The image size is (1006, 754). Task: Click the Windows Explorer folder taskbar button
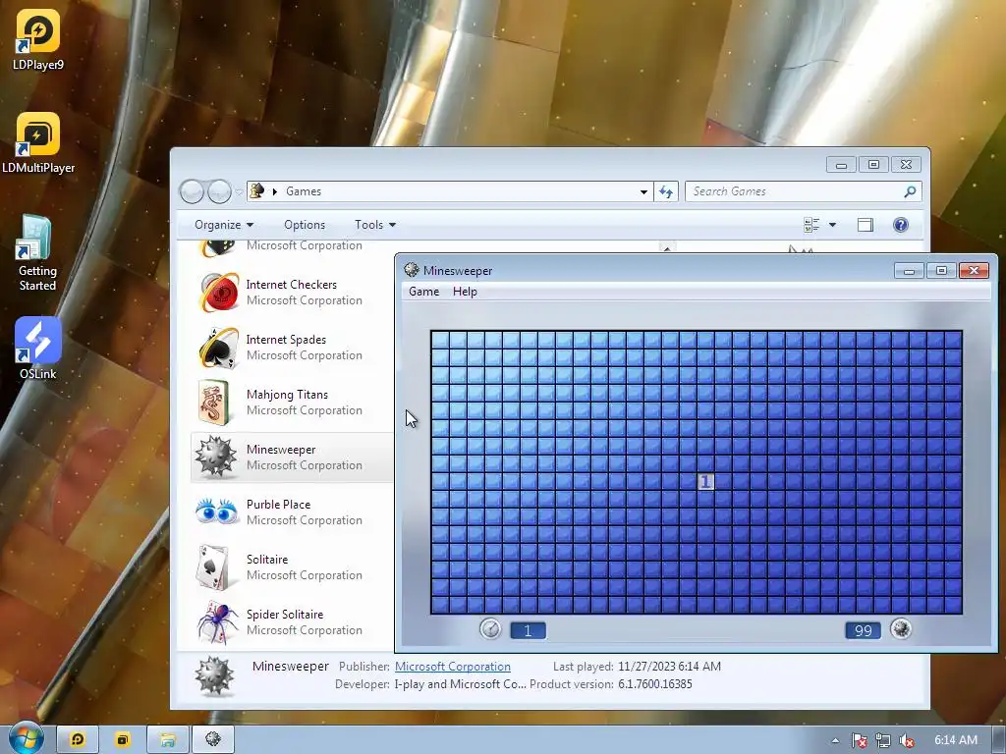pos(168,740)
